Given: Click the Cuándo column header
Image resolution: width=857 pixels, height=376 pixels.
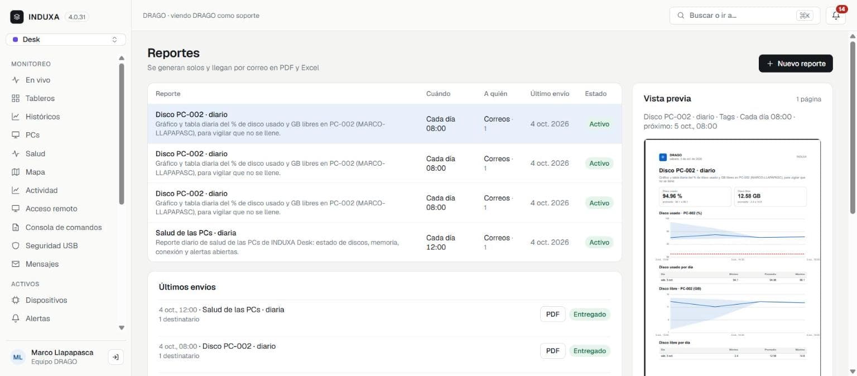Looking at the screenshot, I should click(x=438, y=94).
